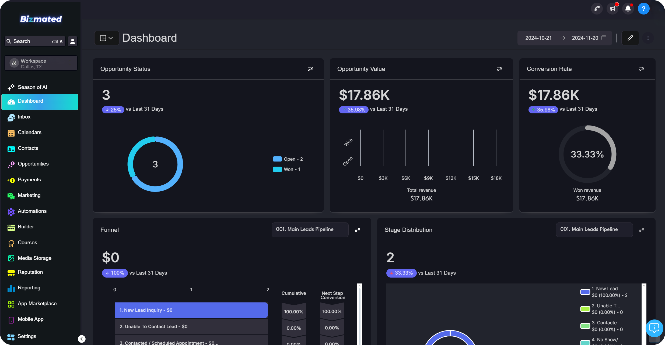
Task: Go to Automations in the sidebar
Action: [x=32, y=211]
